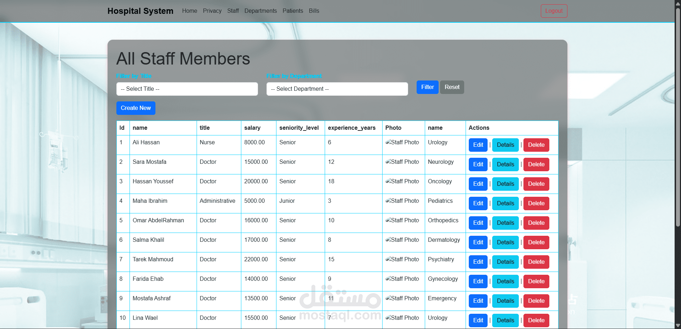Open the Bills navigation link
Screen dimensions: 681x329
[314, 11]
